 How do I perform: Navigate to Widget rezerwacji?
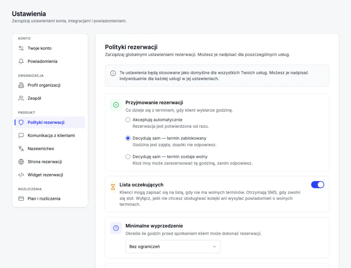click(x=50, y=175)
